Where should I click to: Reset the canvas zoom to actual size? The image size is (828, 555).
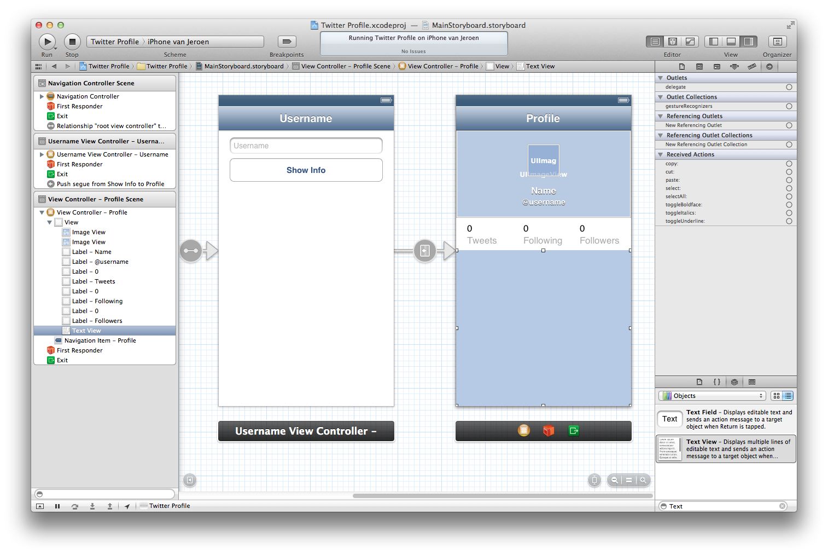[629, 480]
